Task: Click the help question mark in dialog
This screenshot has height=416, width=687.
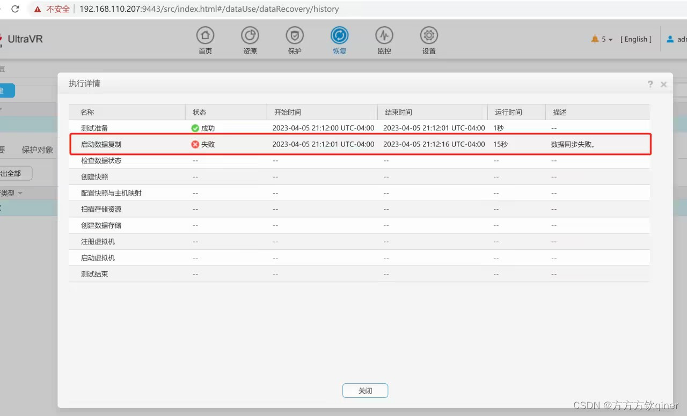Action: pyautogui.click(x=651, y=84)
